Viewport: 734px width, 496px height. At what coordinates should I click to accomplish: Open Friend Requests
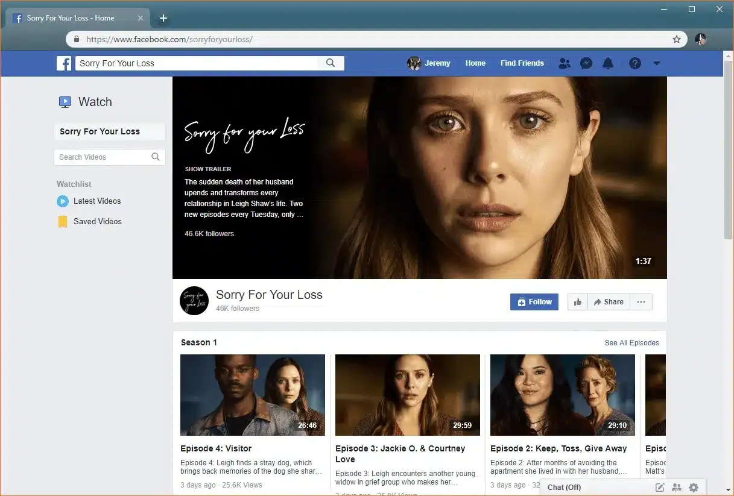click(x=565, y=63)
